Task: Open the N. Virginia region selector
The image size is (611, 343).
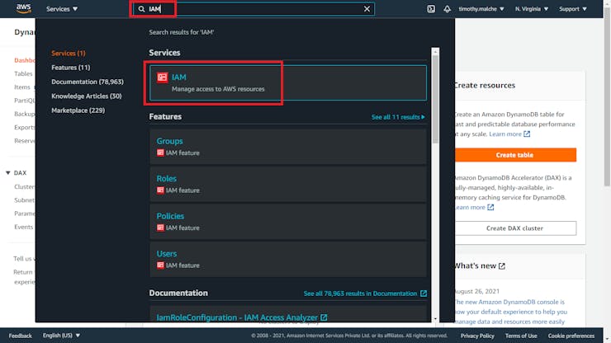Action: [x=532, y=9]
